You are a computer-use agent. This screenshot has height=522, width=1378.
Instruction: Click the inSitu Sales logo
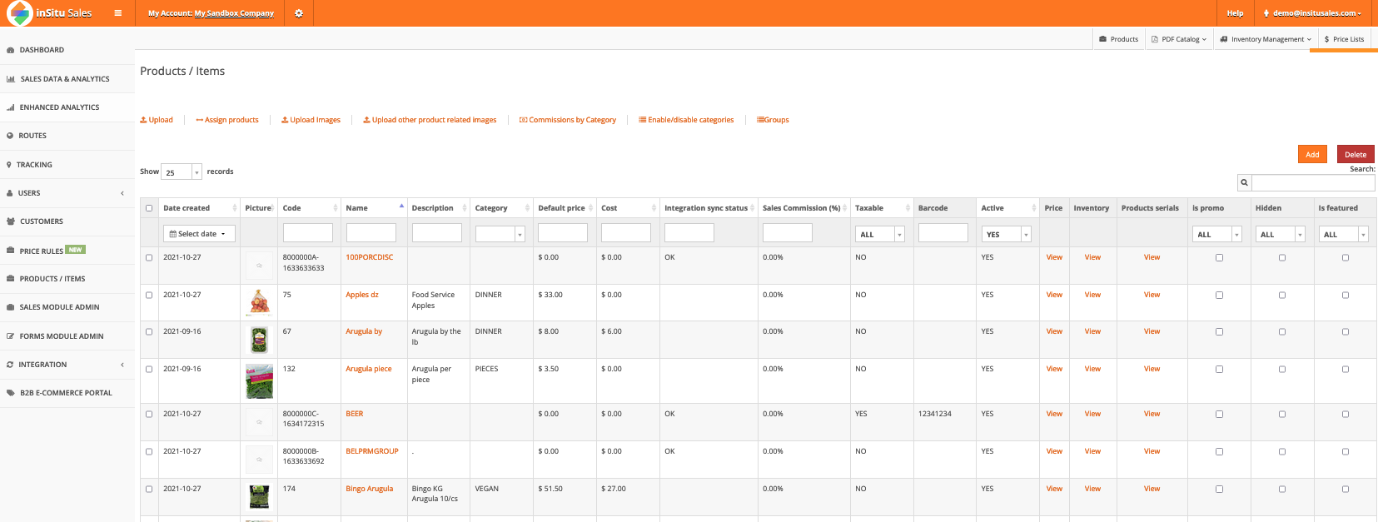tap(50, 13)
